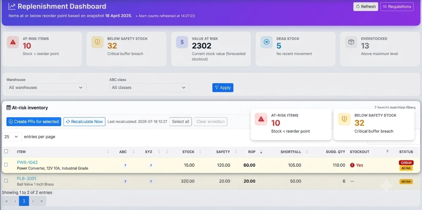Image resolution: width=422 pixels, height=210 pixels.
Task: Click the shield icon in the top summary Below Safety Stock card
Action: pos(97,42)
